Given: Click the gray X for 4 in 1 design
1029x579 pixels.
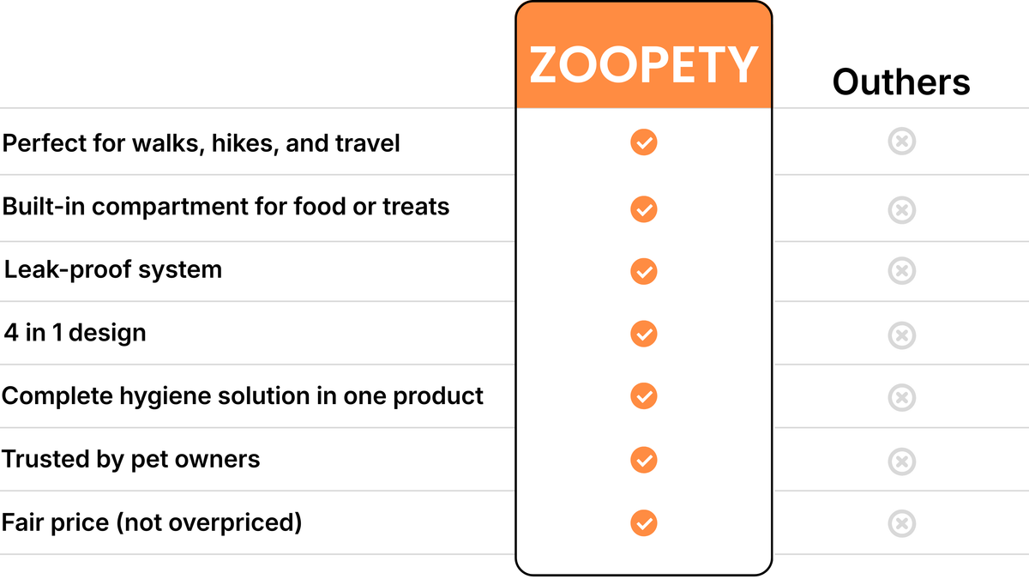Looking at the screenshot, I should [x=901, y=334].
